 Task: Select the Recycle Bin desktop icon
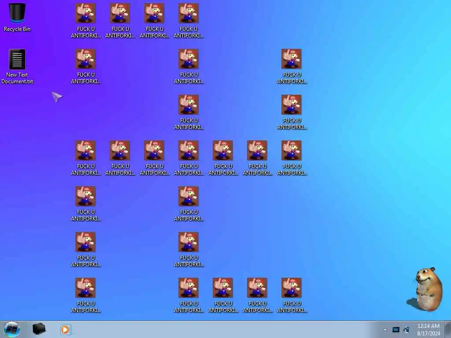point(17,17)
